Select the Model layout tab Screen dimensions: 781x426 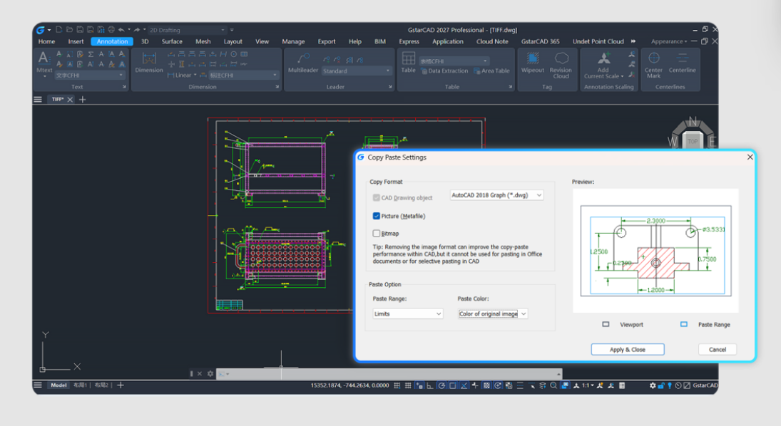[x=58, y=385]
